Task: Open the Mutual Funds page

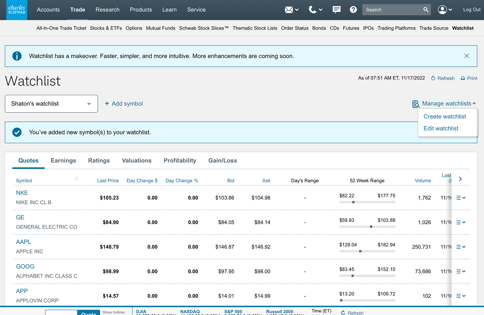Action: click(161, 28)
